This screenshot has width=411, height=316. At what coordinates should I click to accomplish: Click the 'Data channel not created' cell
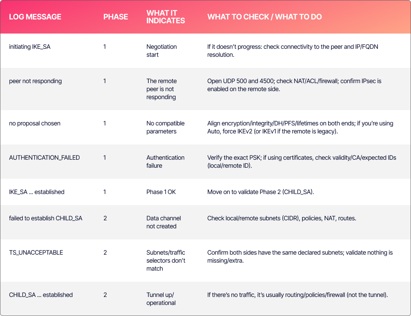pos(163,222)
